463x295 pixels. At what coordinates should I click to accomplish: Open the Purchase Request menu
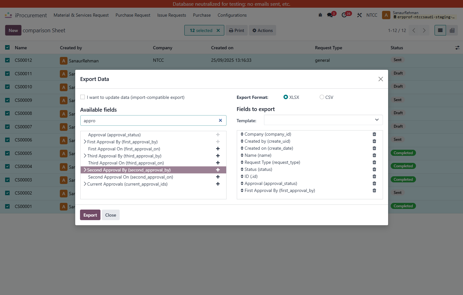pos(133,15)
